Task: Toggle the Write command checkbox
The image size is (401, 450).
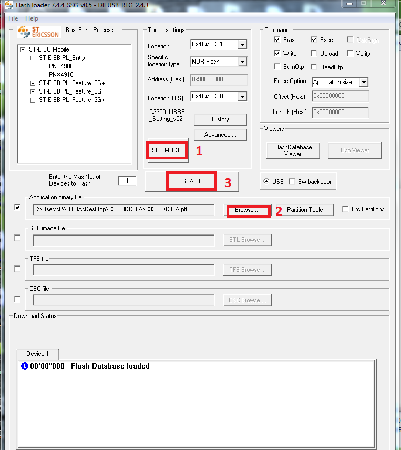Action: (x=277, y=53)
